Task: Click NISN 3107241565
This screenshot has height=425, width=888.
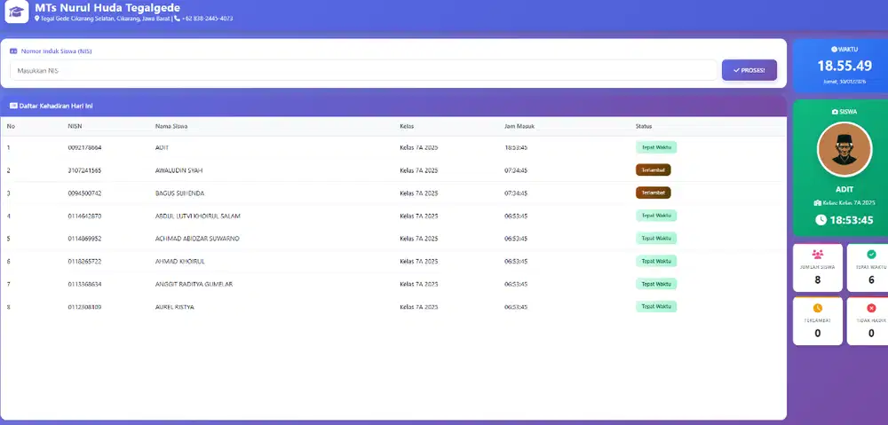Action: coord(85,170)
